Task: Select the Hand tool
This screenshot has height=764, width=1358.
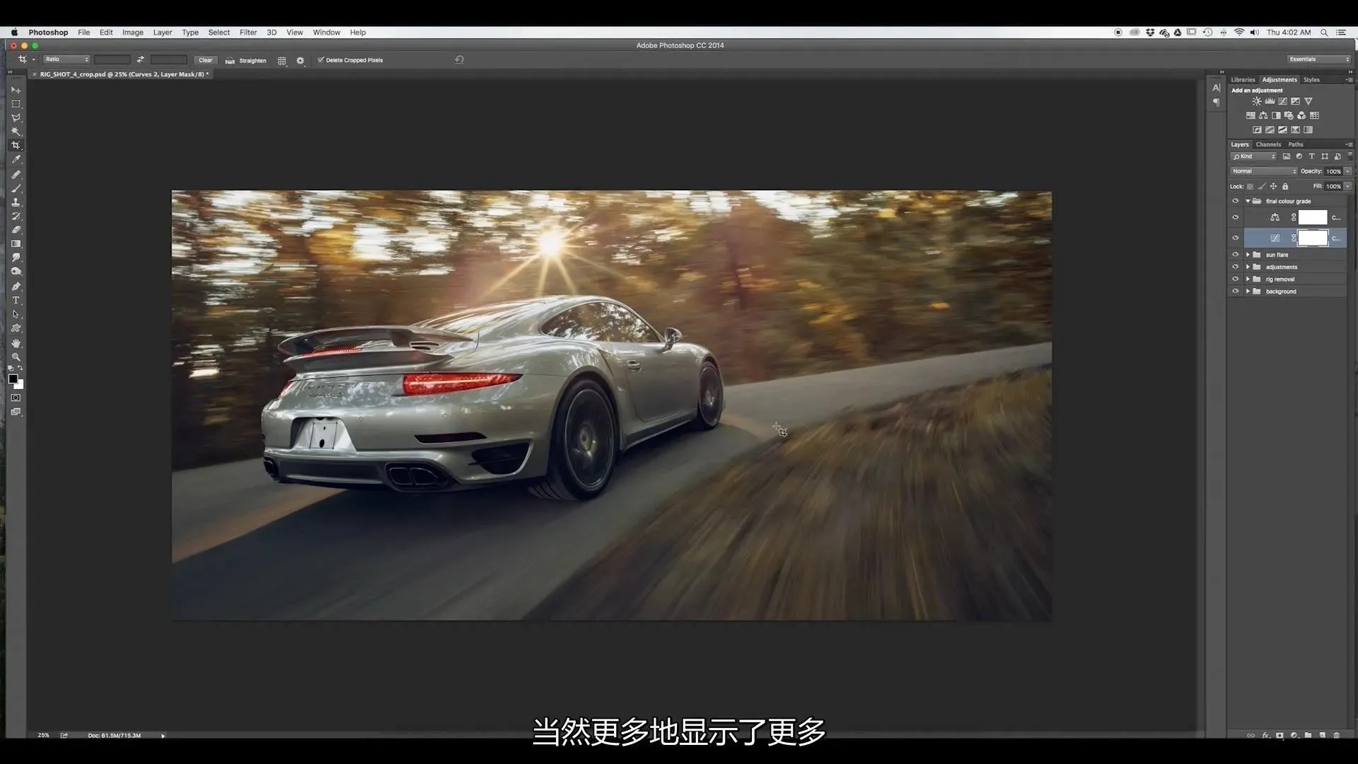Action: coord(16,343)
